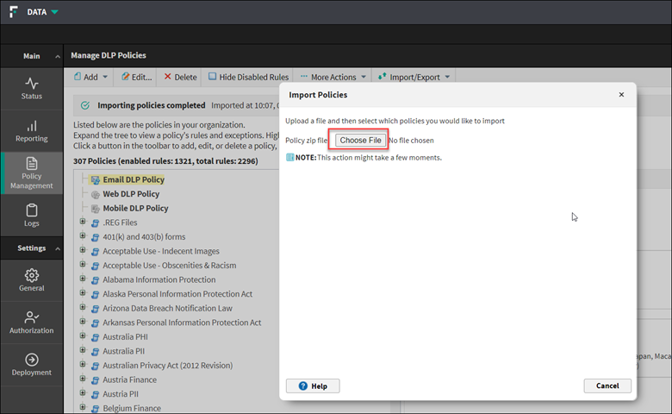672x414 pixels.
Task: Open the Add dropdown menu
Action: coord(90,77)
